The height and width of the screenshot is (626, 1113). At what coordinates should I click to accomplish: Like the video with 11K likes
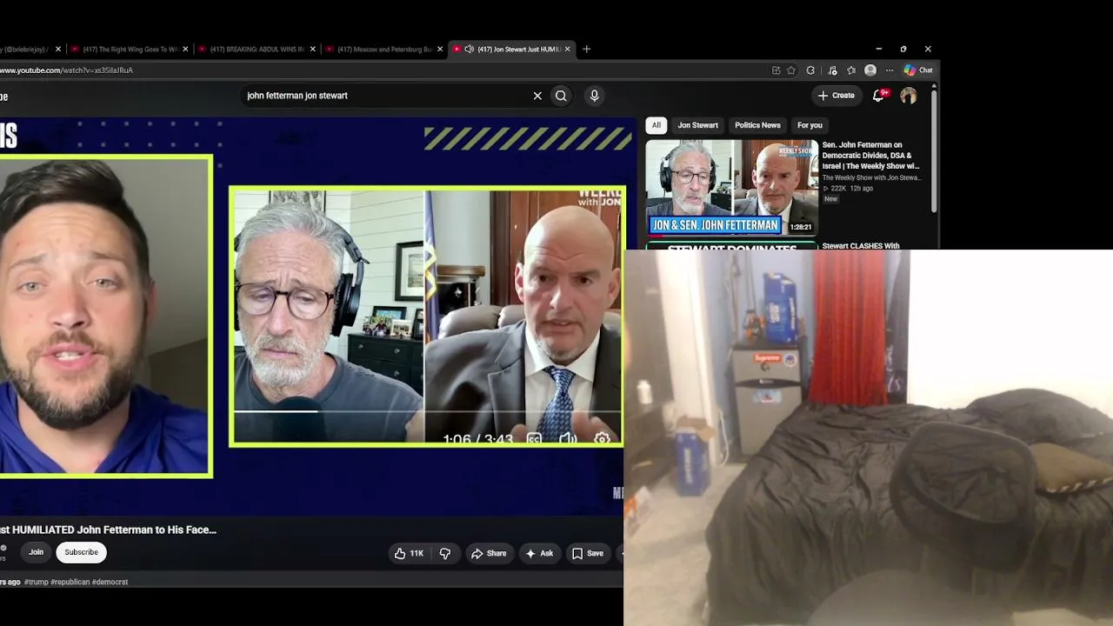[x=409, y=553]
